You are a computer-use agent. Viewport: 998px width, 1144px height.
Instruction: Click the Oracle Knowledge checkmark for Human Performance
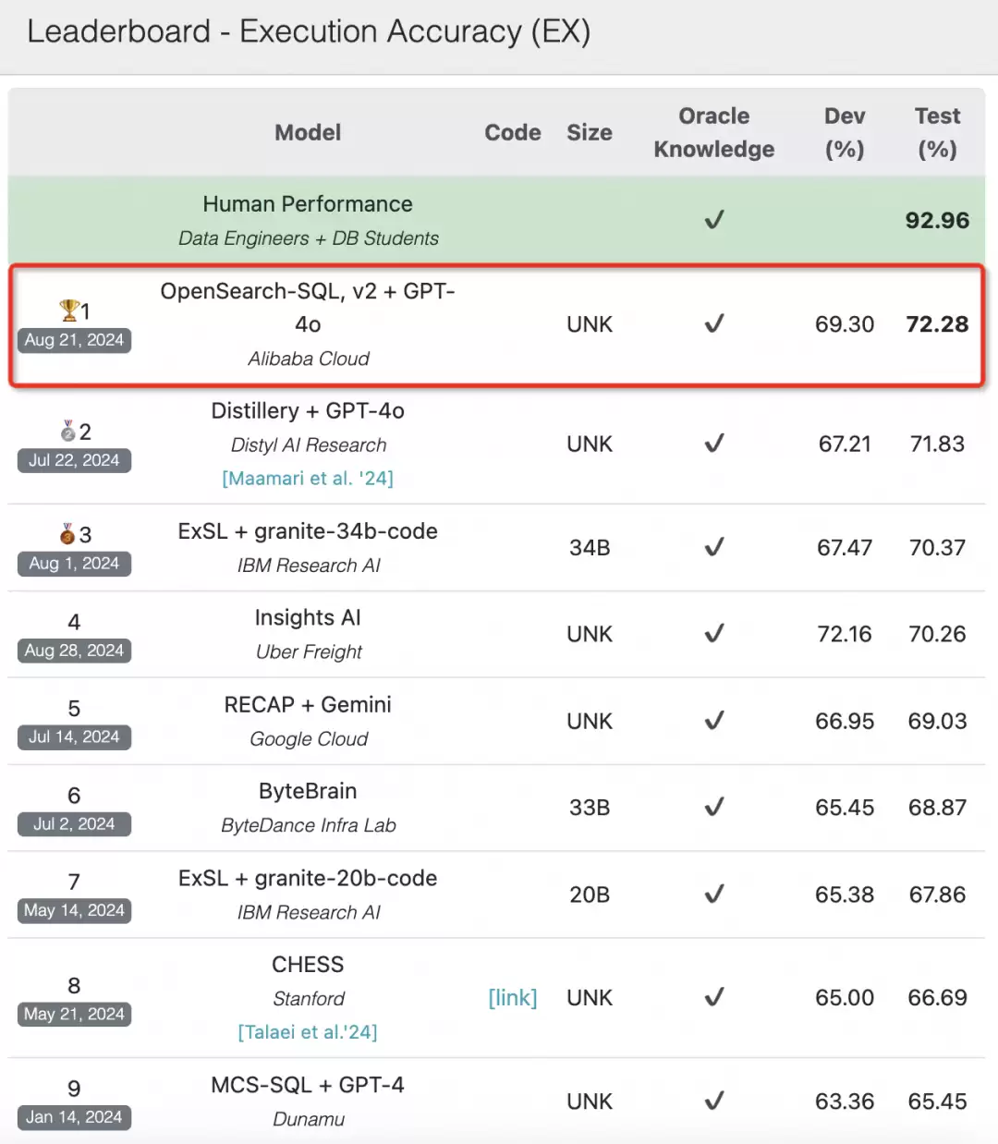(714, 220)
